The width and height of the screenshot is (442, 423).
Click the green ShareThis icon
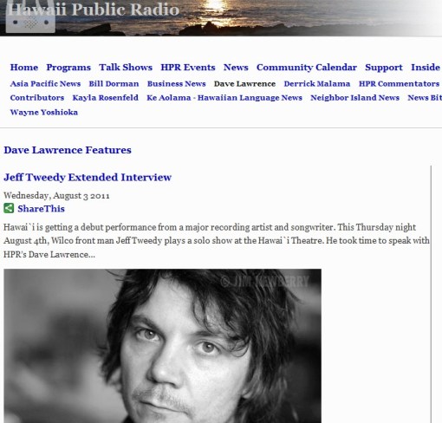pos(9,208)
